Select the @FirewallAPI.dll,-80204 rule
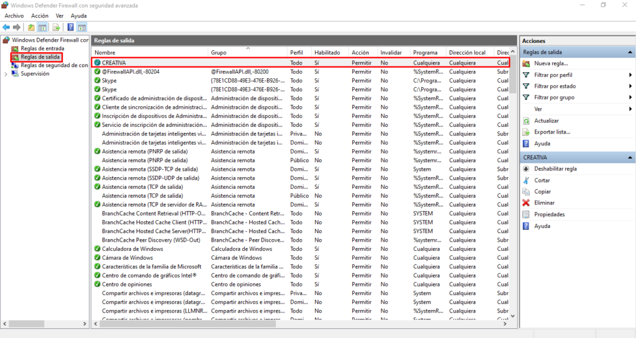This screenshot has width=636, height=338. (x=130, y=71)
